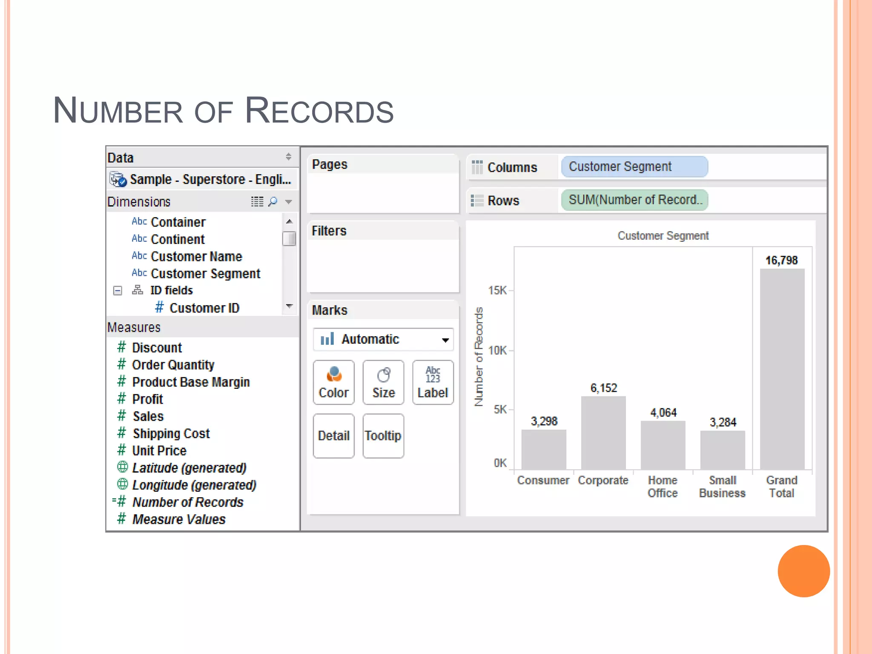Click the Color marks button

[x=333, y=382]
